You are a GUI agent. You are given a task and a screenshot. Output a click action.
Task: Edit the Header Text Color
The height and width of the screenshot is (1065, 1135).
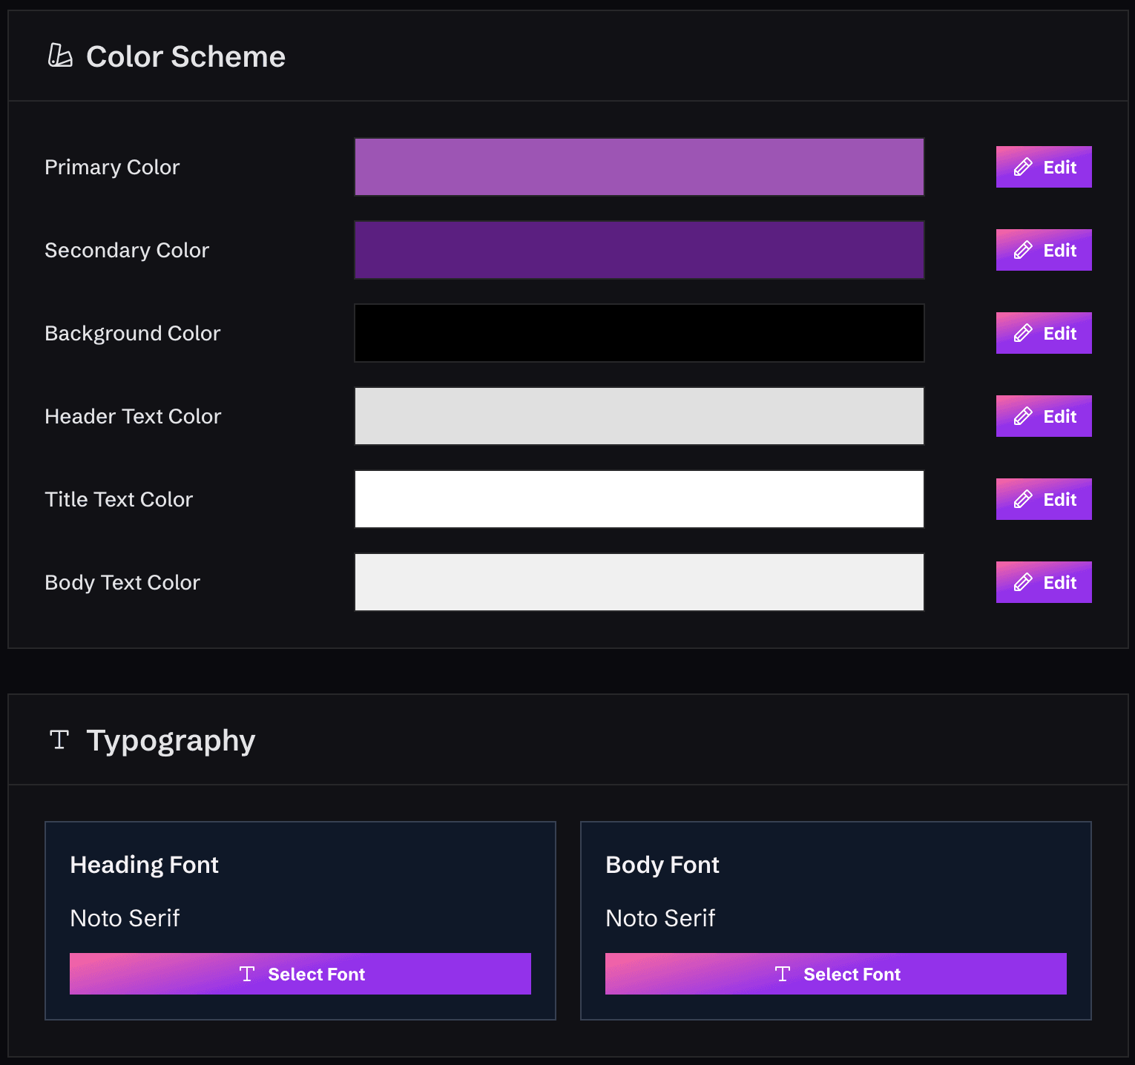[1044, 416]
